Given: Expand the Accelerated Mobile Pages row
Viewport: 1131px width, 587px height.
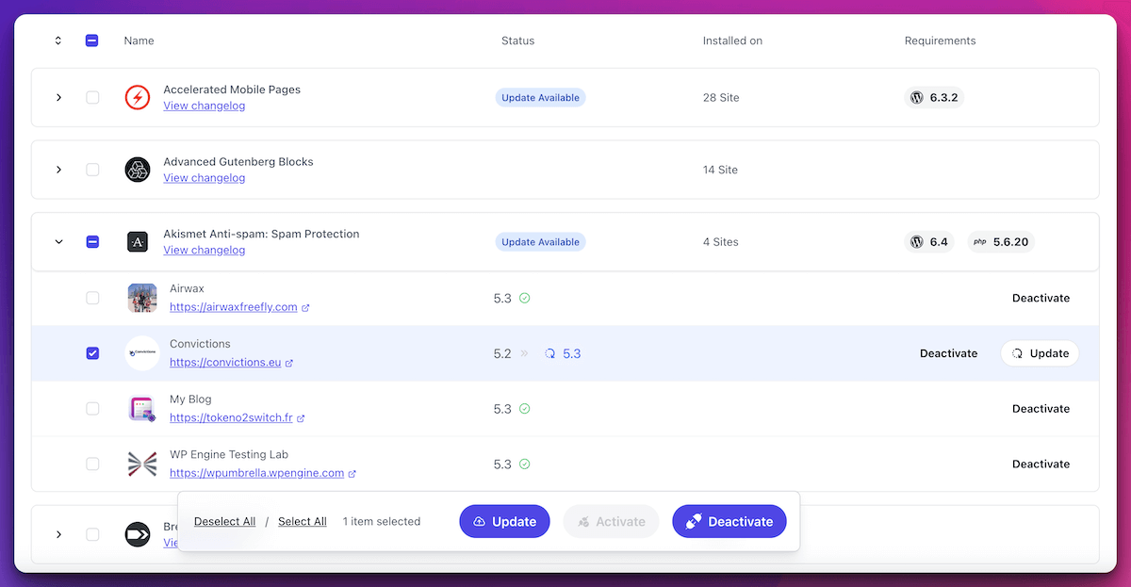Looking at the screenshot, I should click(x=58, y=97).
